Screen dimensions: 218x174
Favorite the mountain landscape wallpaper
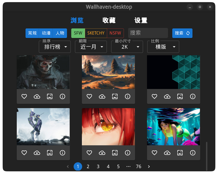click(x=89, y=96)
